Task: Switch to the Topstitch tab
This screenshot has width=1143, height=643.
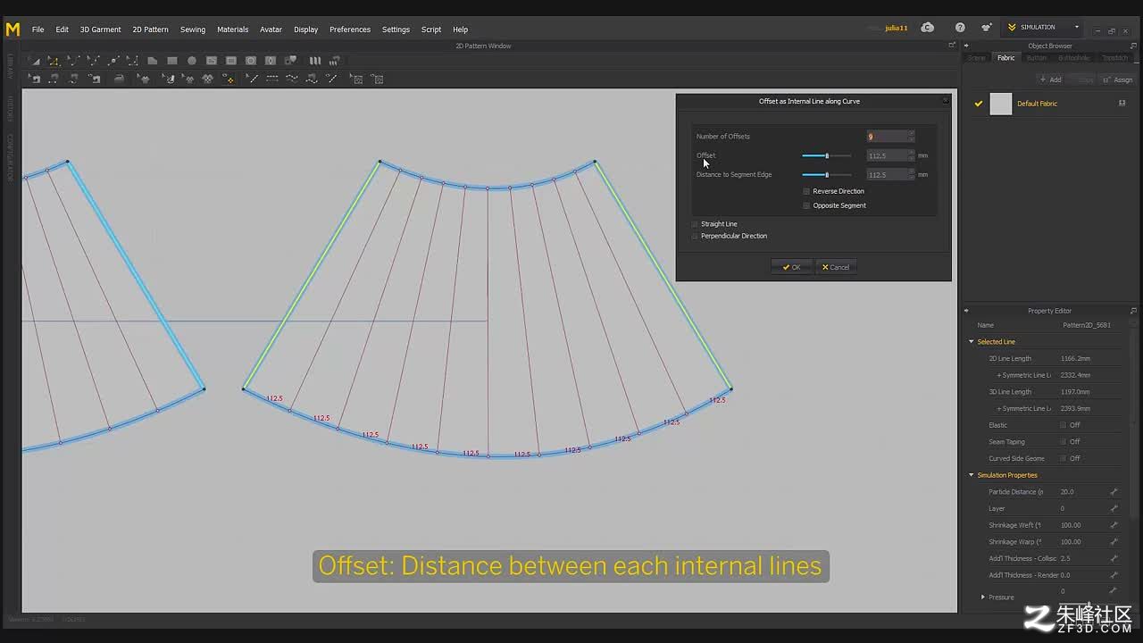Action: (1114, 58)
